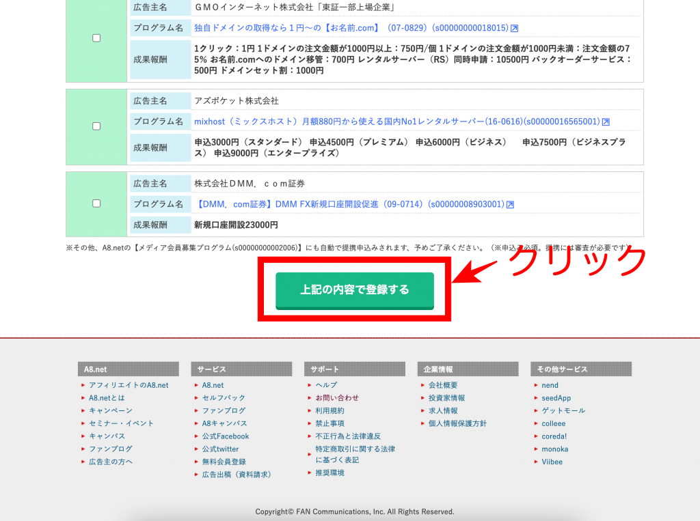This screenshot has width=700, height=521.
Task: Open the mixhost rental server program link
Action: (x=396, y=122)
